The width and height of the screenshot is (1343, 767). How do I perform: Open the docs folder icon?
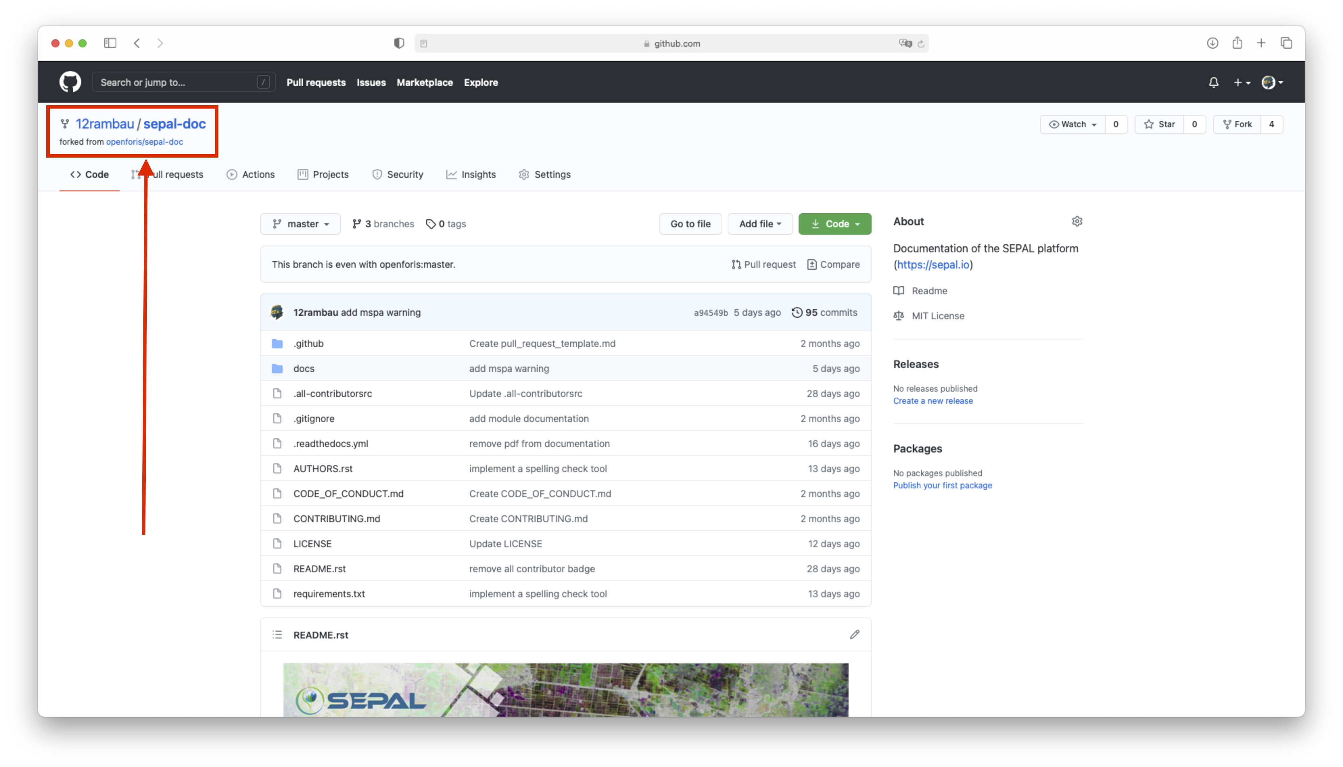277,368
